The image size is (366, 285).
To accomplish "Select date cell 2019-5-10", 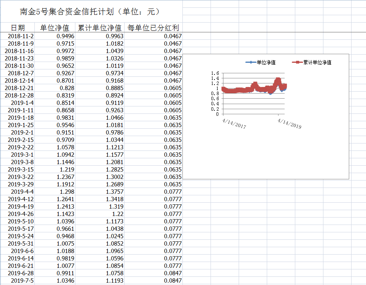I will 18,221.
